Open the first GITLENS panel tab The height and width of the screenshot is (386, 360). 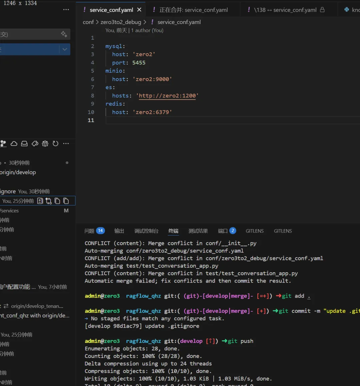[255, 231]
